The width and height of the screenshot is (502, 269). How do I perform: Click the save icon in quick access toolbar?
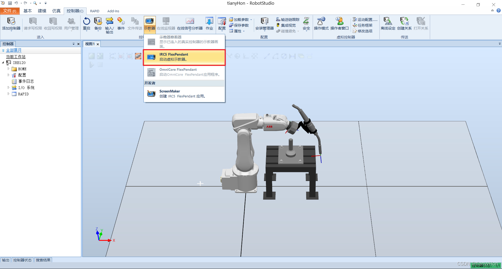[10, 3]
